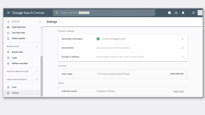Click the 'Indexing crawler' label
The image size is (205, 115).
[x=69, y=91]
